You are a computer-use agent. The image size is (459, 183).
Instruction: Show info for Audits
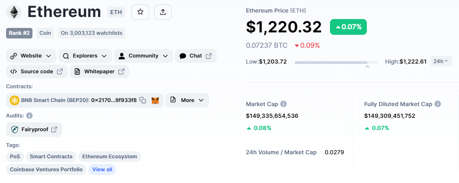(29, 115)
